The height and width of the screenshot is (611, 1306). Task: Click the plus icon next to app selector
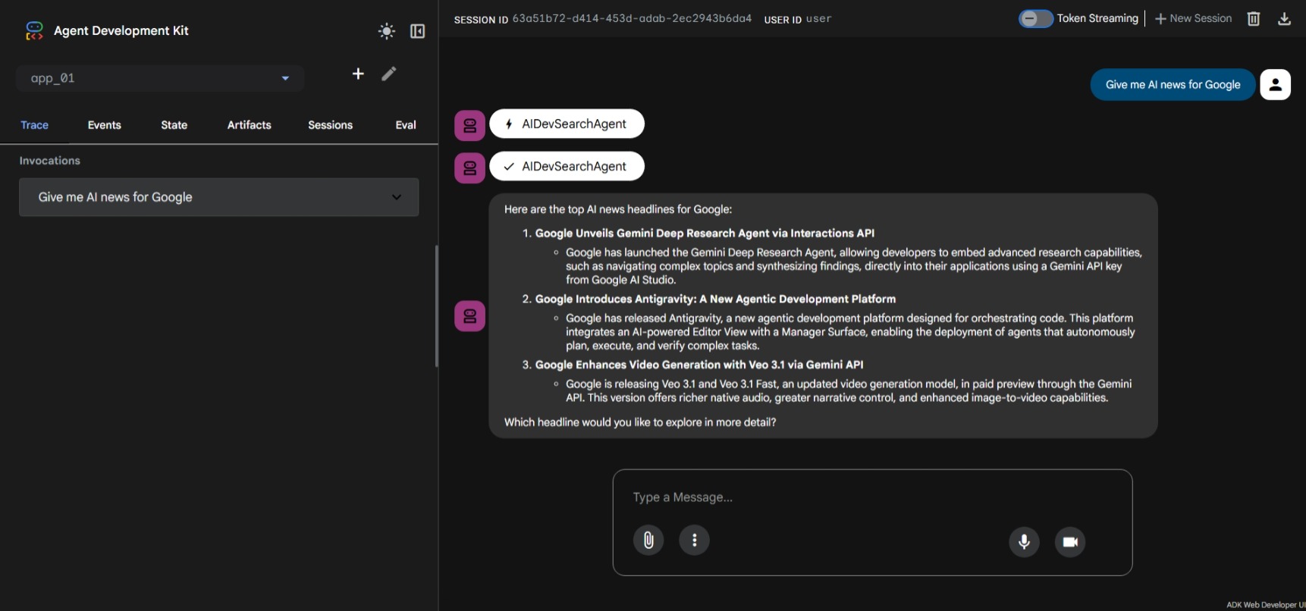(x=358, y=74)
